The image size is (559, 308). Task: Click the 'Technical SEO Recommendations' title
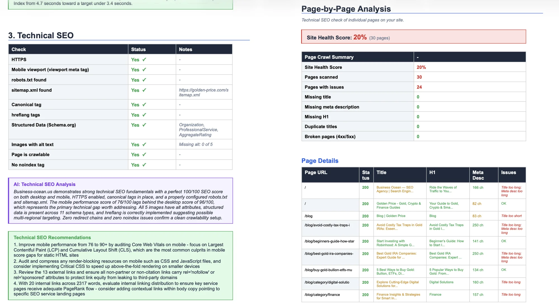[52, 237]
